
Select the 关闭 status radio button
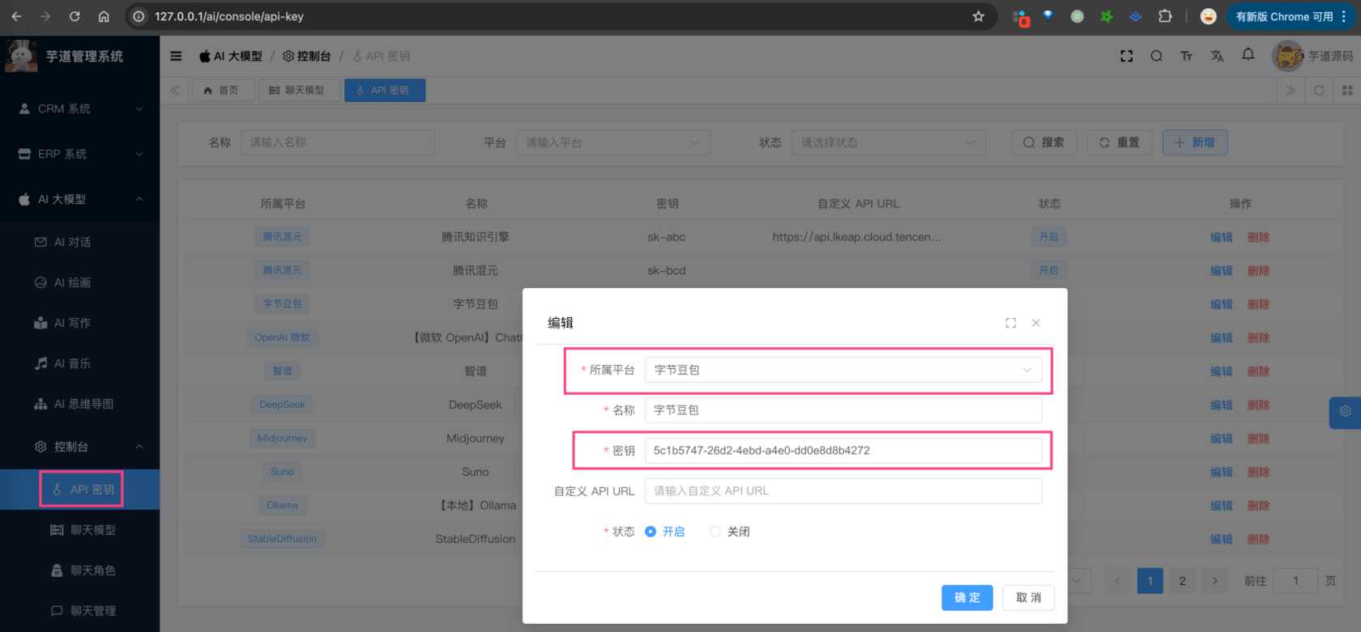click(715, 532)
